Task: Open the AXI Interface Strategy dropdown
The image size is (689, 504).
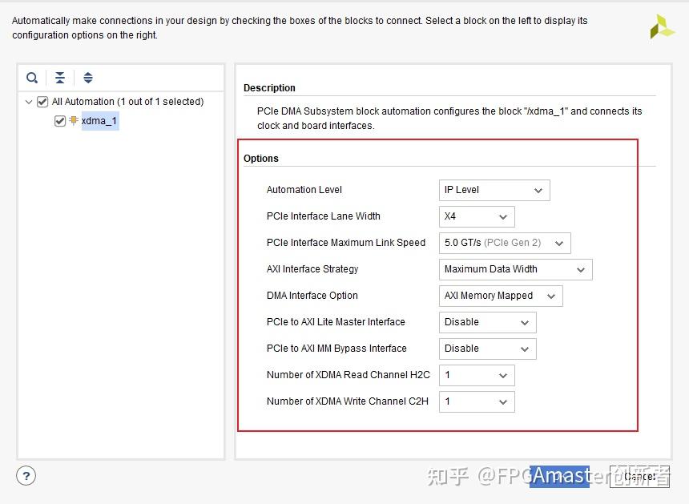Action: [x=515, y=269]
